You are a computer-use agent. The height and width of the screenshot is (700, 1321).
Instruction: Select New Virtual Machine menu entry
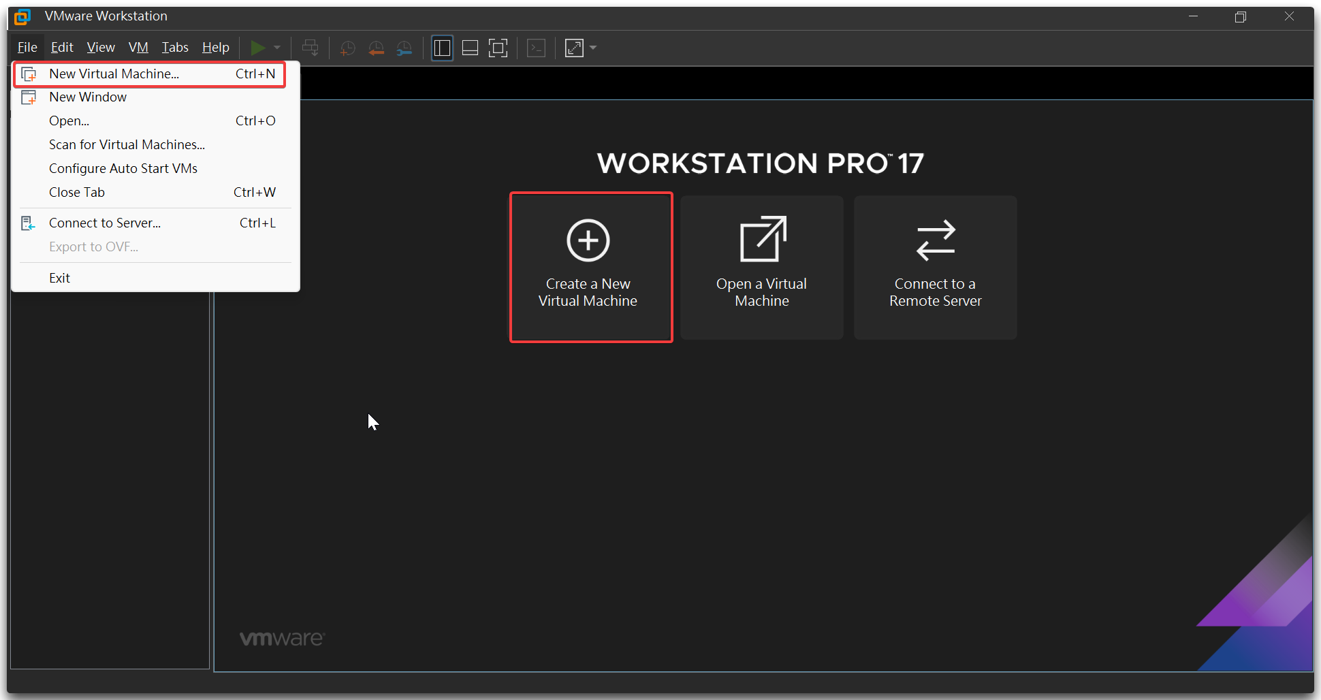(x=150, y=74)
